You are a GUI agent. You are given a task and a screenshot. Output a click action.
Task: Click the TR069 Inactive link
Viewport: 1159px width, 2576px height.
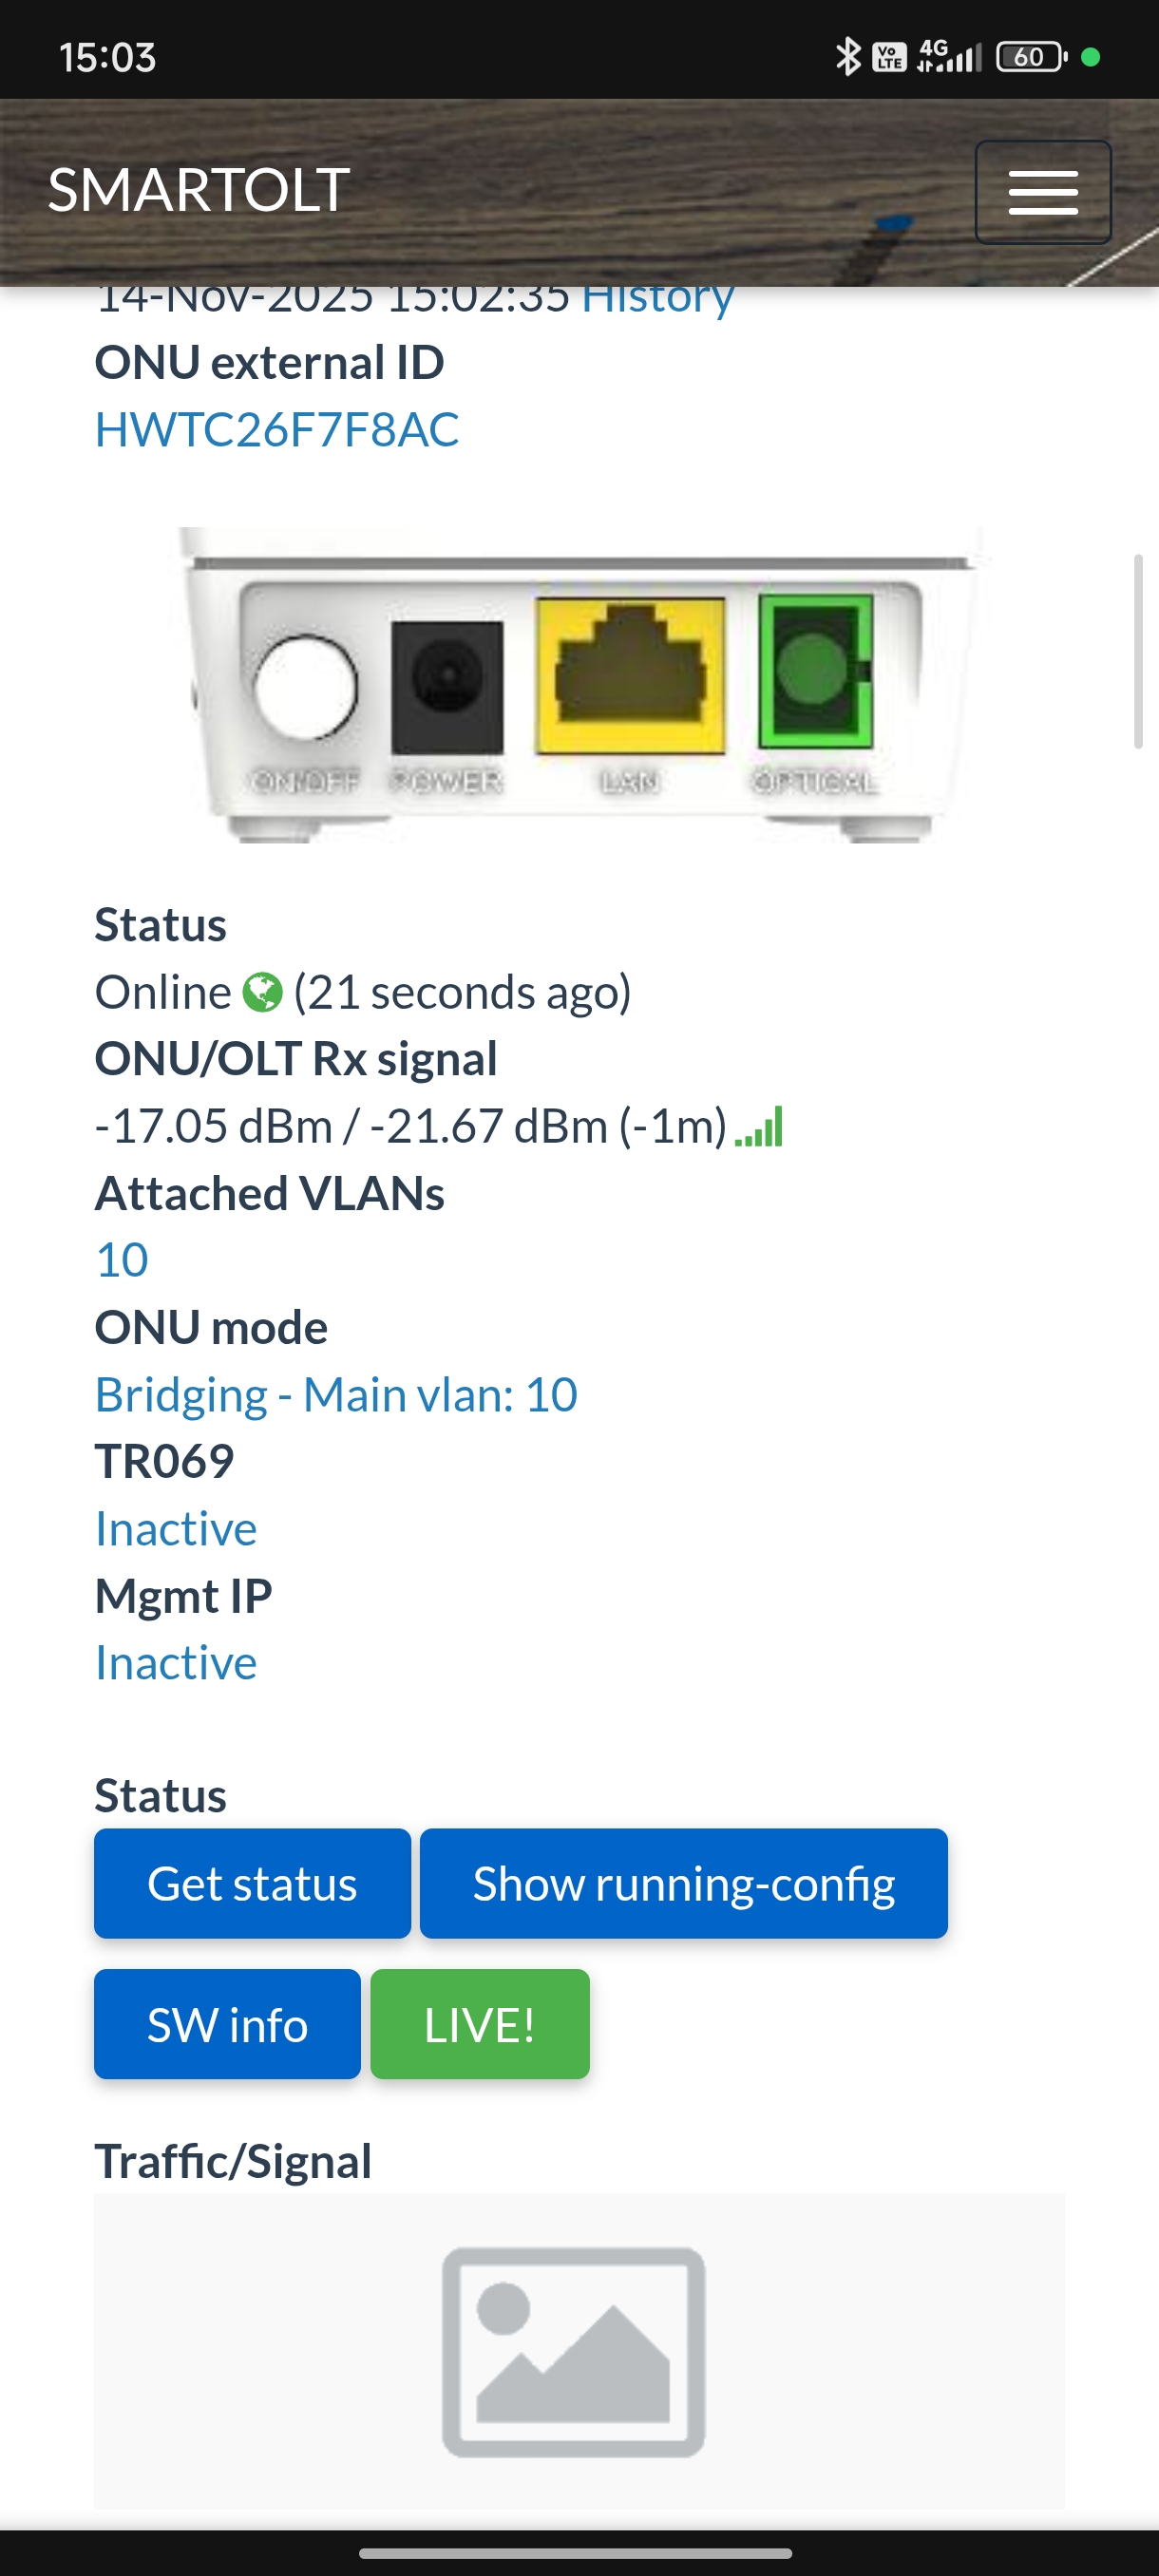[x=176, y=1529]
